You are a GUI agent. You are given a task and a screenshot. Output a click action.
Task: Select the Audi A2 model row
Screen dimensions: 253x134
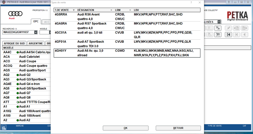pyautogui.click(x=27, y=120)
